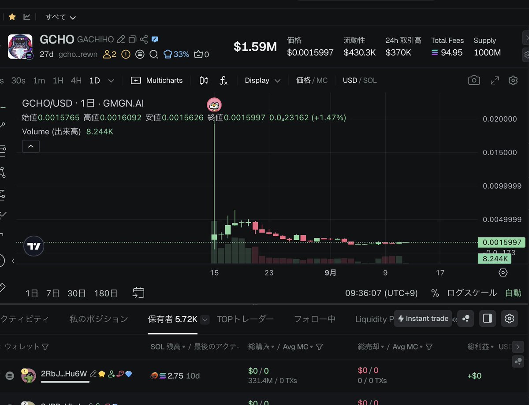Click the 09:36:07 (UTC+9) timezone

click(381, 293)
